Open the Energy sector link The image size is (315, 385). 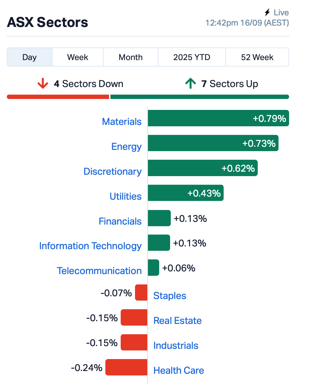coord(126,146)
